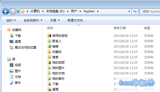Click the Forward navigation arrow button
The image size is (160, 92).
pyautogui.click(x=13, y=11)
